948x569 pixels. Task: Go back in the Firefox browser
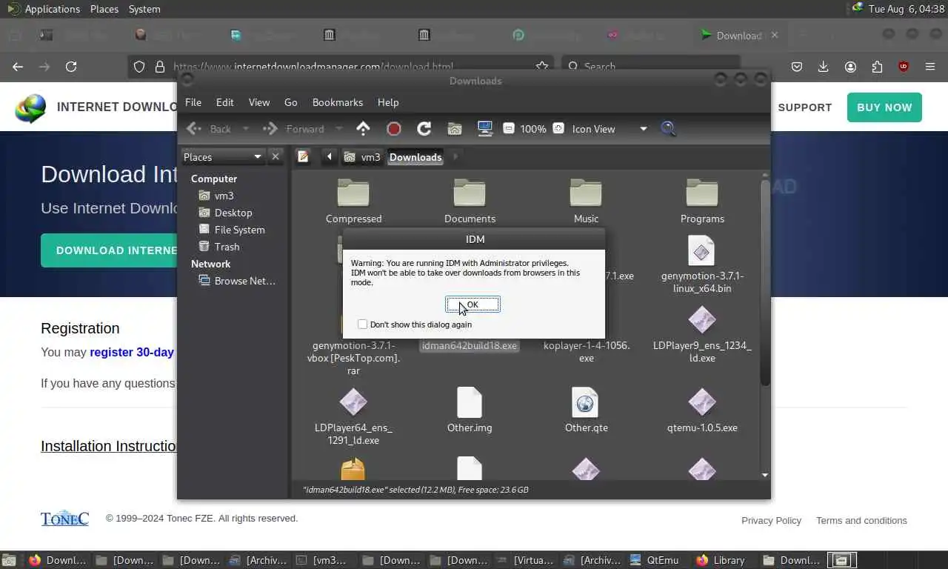click(18, 67)
